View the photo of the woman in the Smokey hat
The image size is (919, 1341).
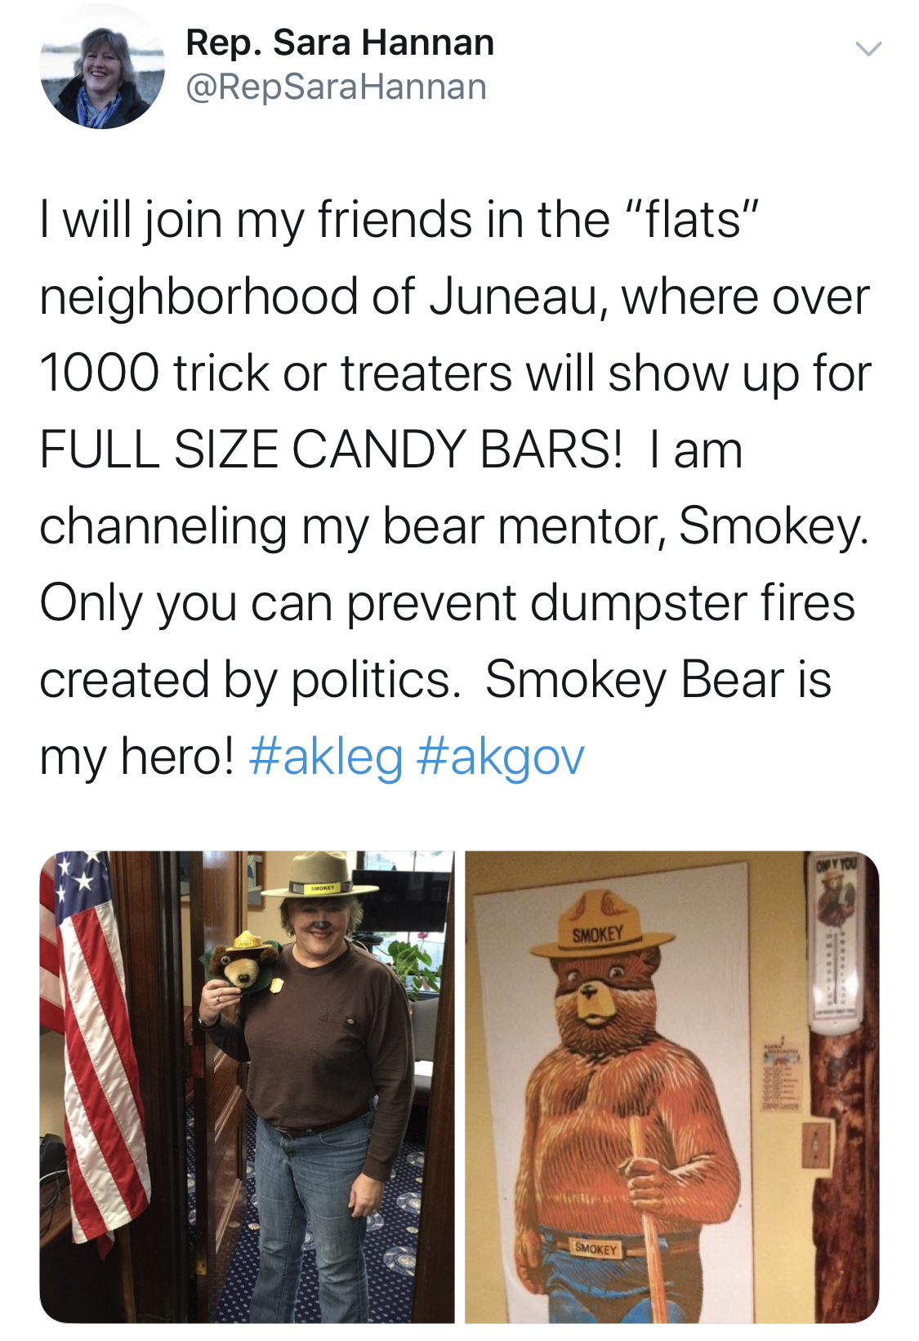coord(247,1087)
